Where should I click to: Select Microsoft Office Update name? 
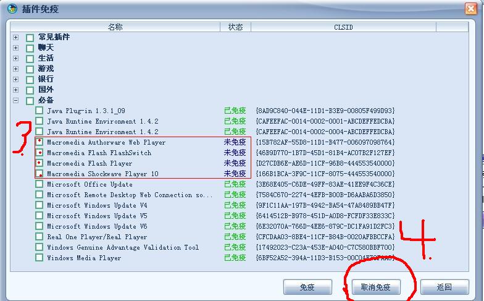click(90, 184)
